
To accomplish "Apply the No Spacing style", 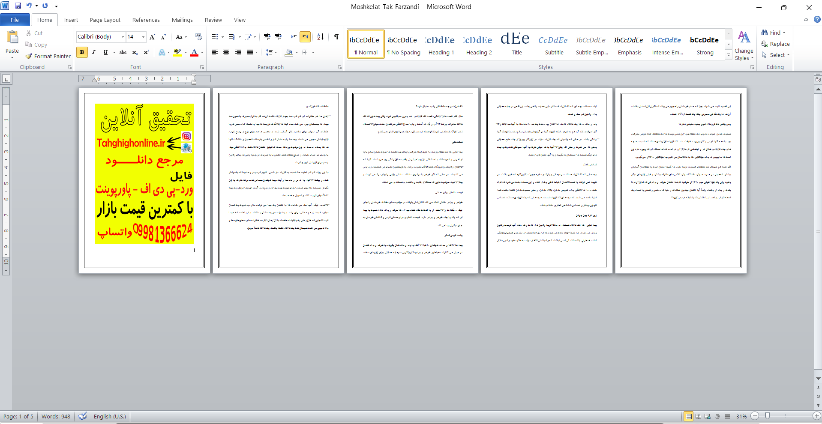I will [403, 44].
